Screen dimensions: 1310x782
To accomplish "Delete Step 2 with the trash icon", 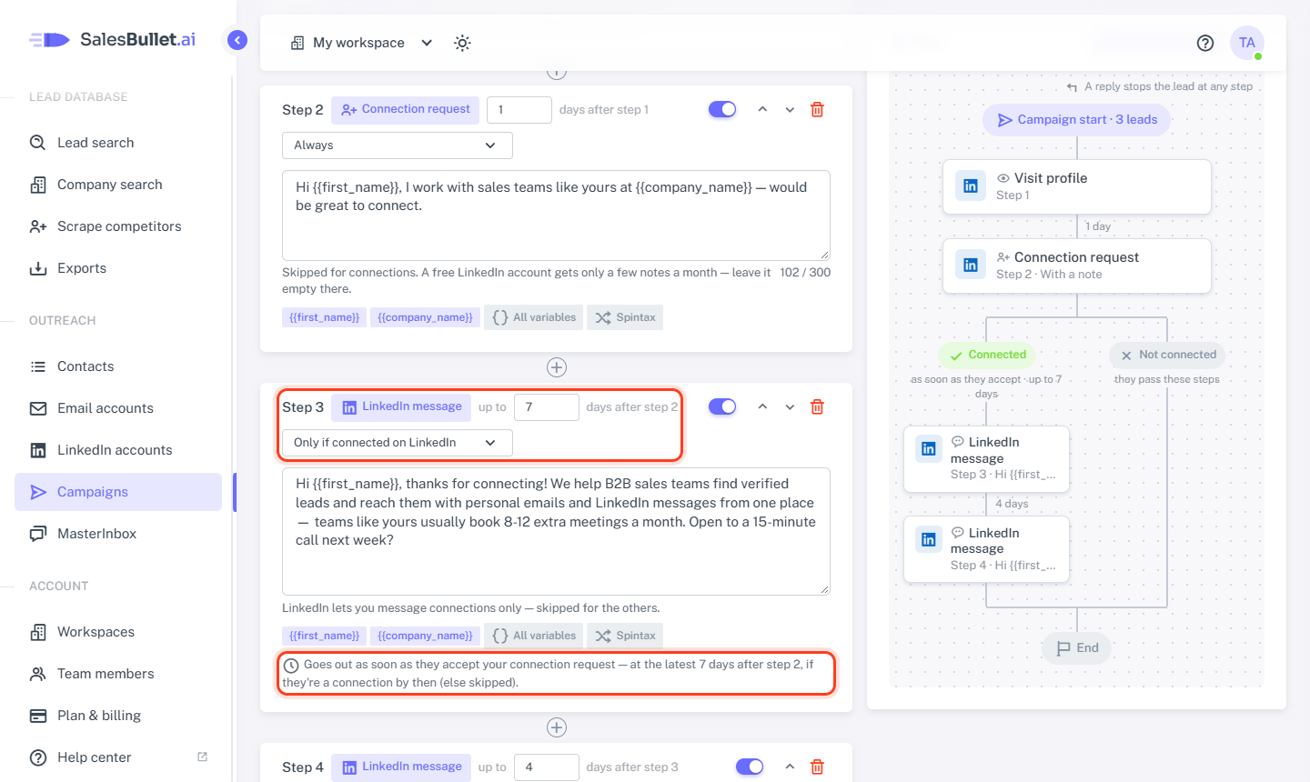I will click(817, 109).
